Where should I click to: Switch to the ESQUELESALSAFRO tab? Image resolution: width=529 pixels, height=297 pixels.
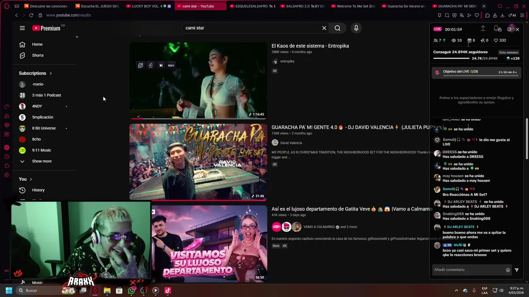tap(252, 6)
